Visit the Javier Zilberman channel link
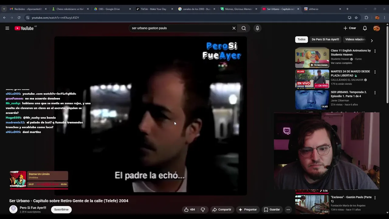The image size is (389, 219). tap(340, 100)
